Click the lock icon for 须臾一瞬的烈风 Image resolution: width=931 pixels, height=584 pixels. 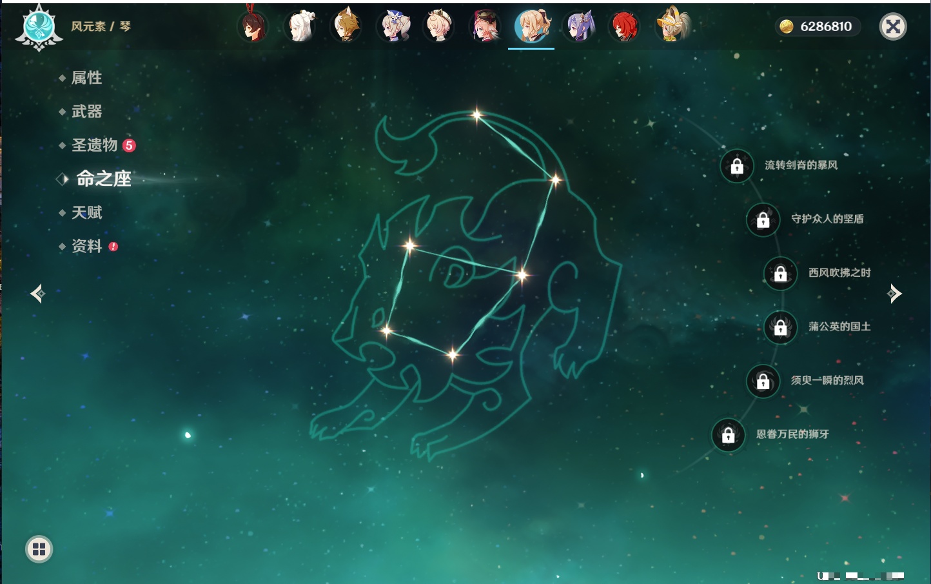[763, 381]
